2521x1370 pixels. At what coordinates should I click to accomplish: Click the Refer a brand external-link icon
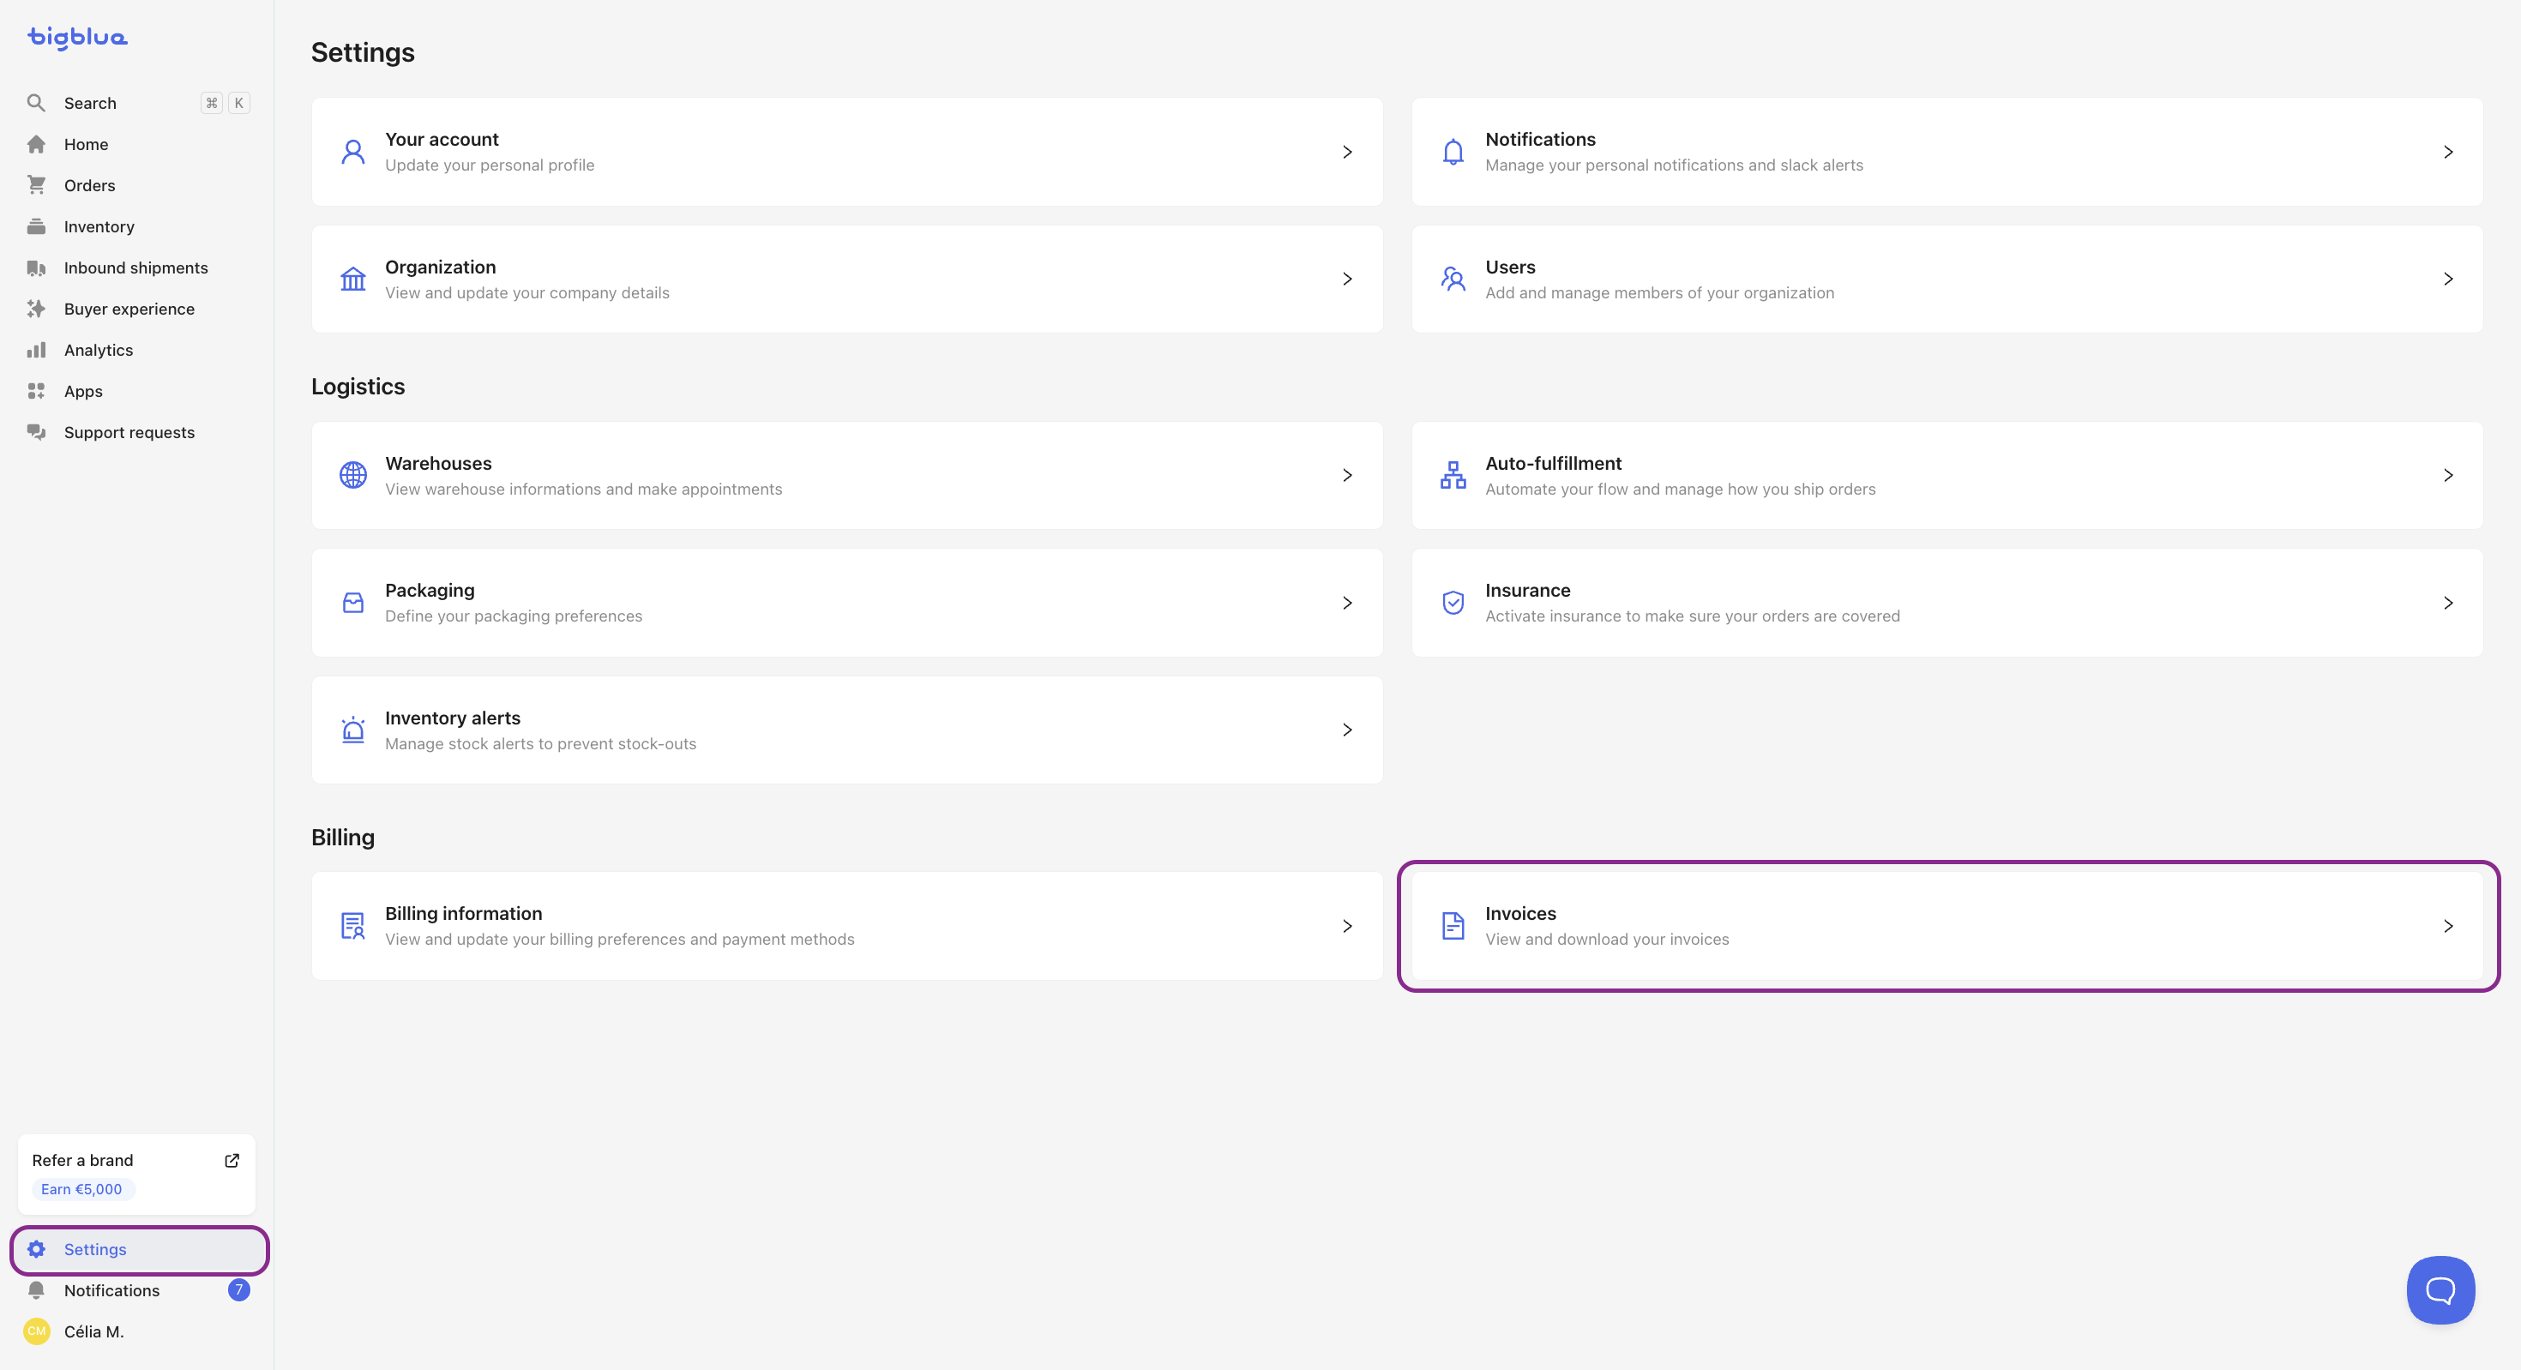tap(232, 1161)
